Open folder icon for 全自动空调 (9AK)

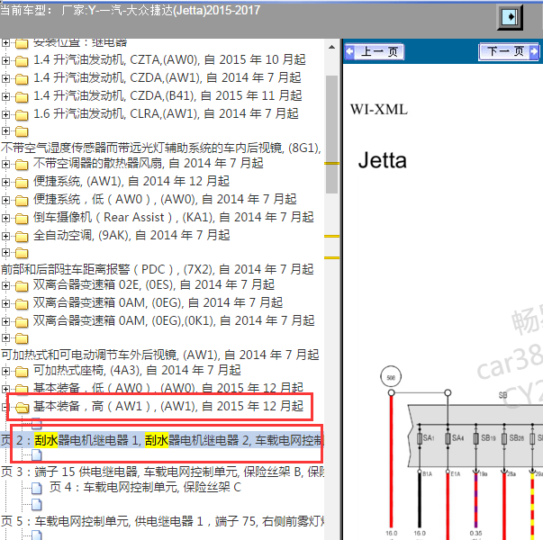click(22, 237)
